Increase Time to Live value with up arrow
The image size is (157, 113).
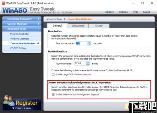(x=89, y=42)
